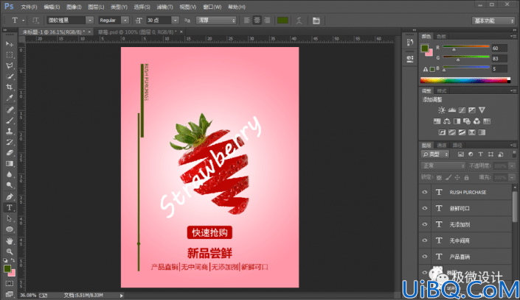Filter layers by type layers
The width and height of the screenshot is (520, 300).
tap(480, 154)
